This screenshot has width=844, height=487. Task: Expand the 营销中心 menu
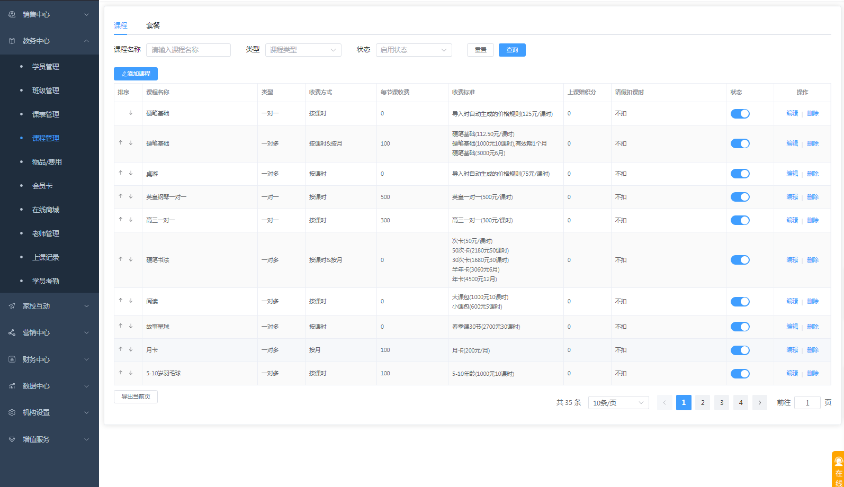[87, 332]
